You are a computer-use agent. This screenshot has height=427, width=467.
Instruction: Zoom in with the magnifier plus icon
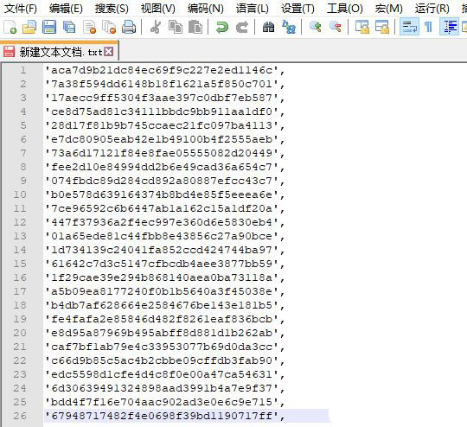315,27
